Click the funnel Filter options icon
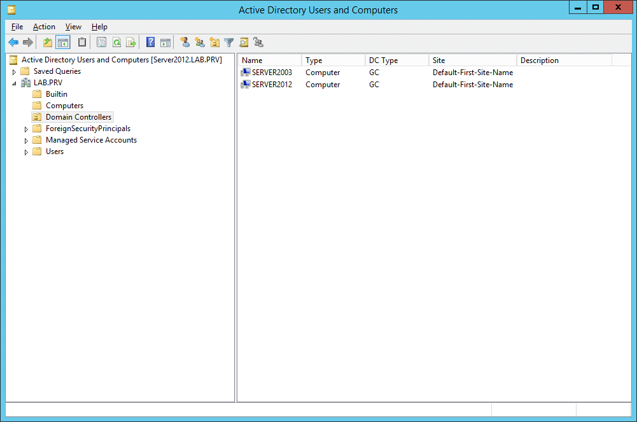637x422 pixels. click(229, 42)
